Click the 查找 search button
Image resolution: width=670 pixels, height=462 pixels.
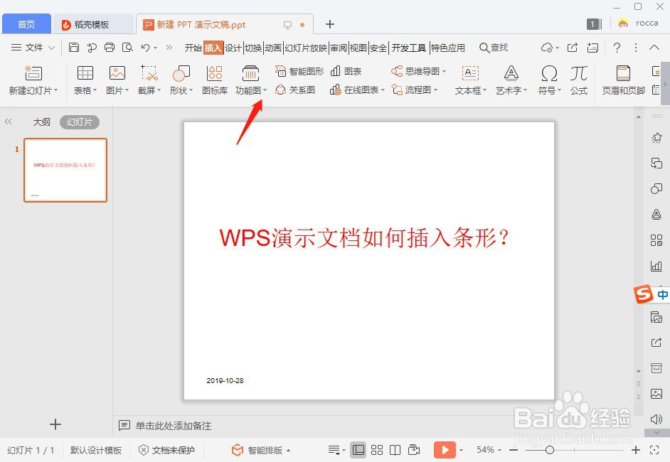pos(494,48)
